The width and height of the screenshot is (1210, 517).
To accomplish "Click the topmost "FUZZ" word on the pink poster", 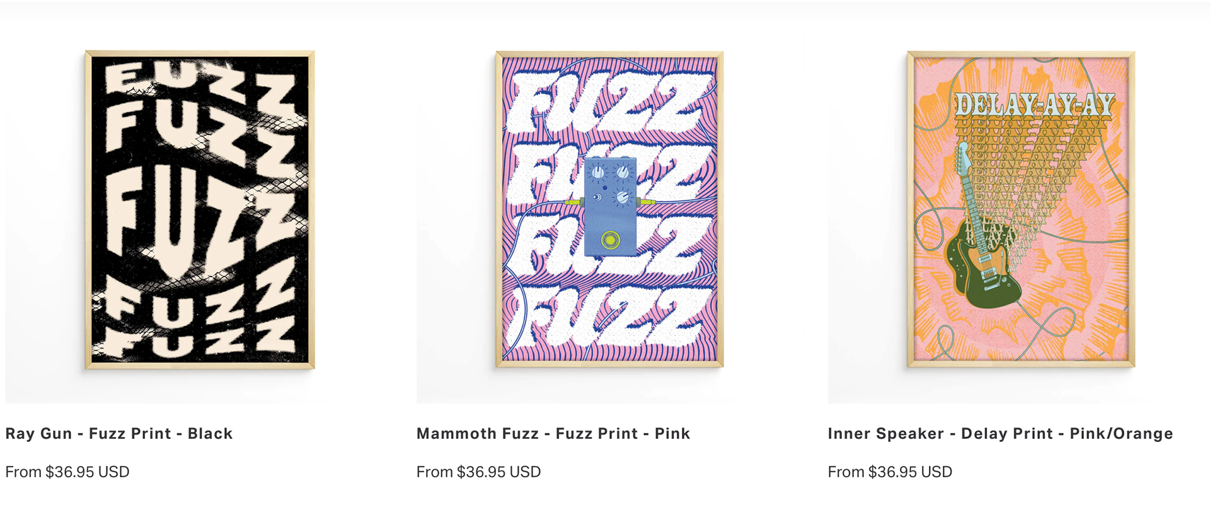I will point(608,101).
